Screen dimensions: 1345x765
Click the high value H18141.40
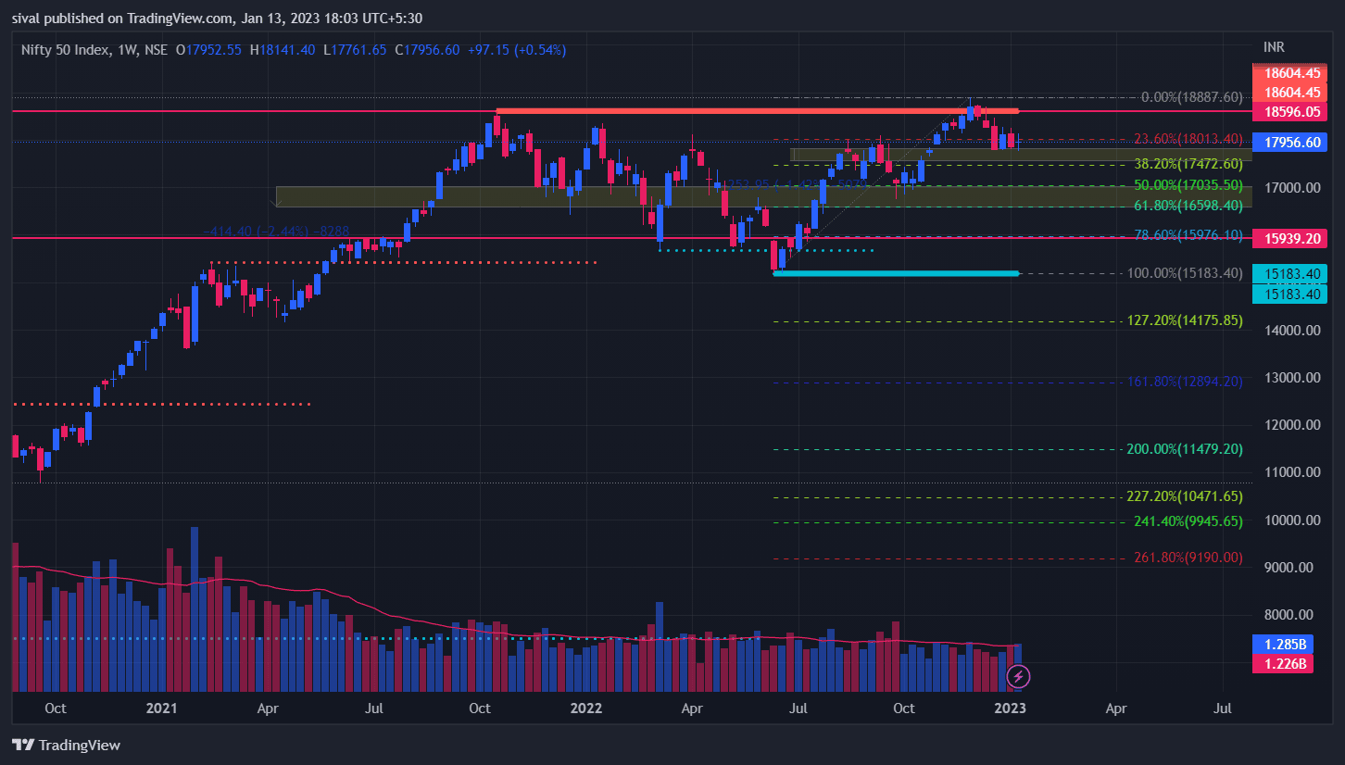[x=283, y=49]
